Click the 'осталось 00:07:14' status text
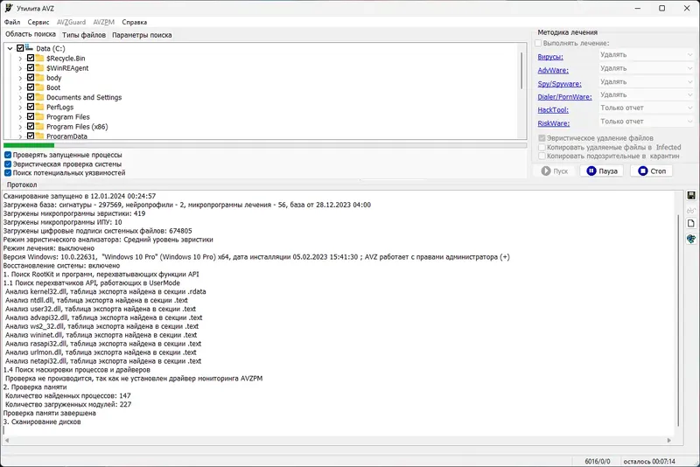Image resolution: width=700 pixels, height=467 pixels. (x=649, y=462)
